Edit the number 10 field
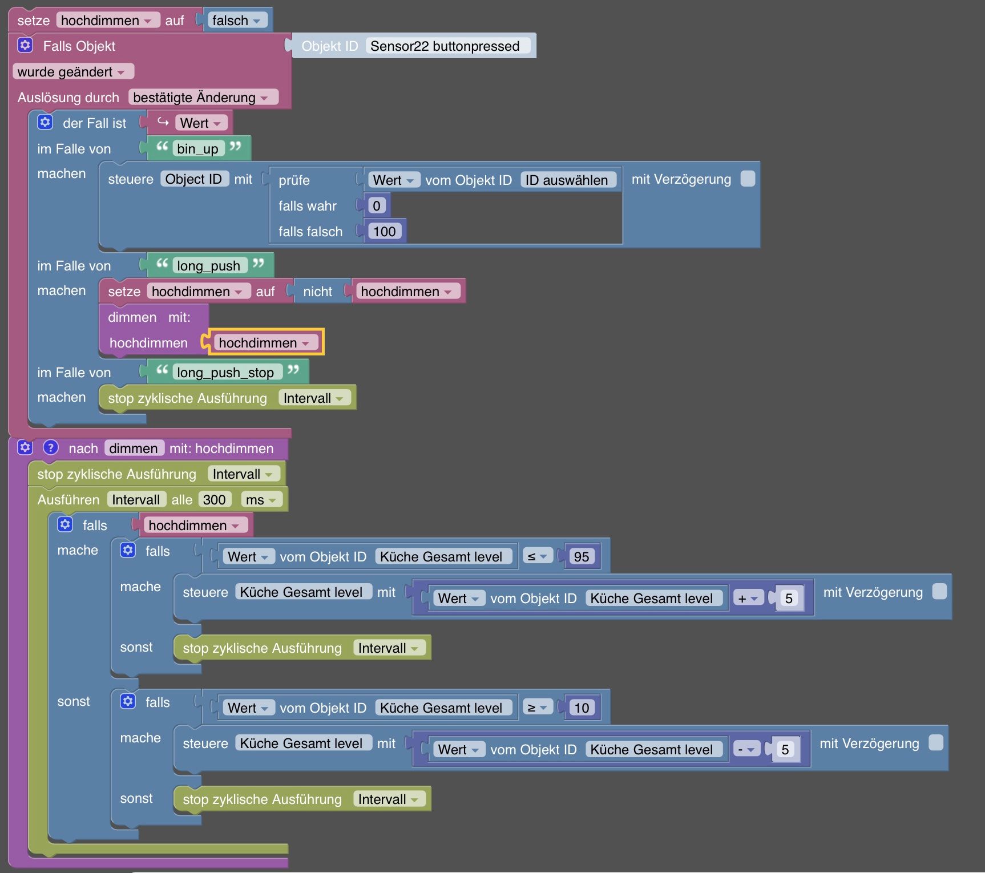 point(582,708)
